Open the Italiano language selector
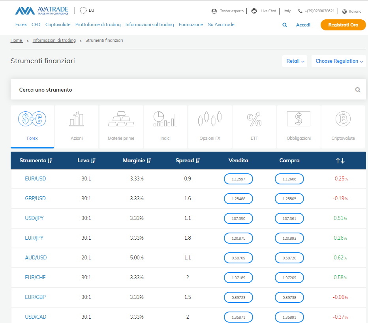Screen dimensions: 368x323 click(355, 11)
